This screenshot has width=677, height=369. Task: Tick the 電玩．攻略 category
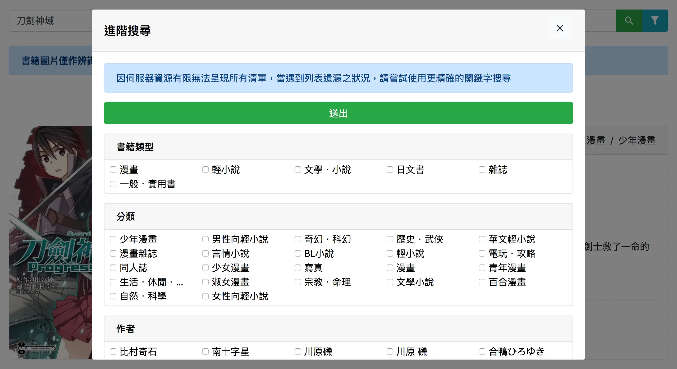click(482, 253)
